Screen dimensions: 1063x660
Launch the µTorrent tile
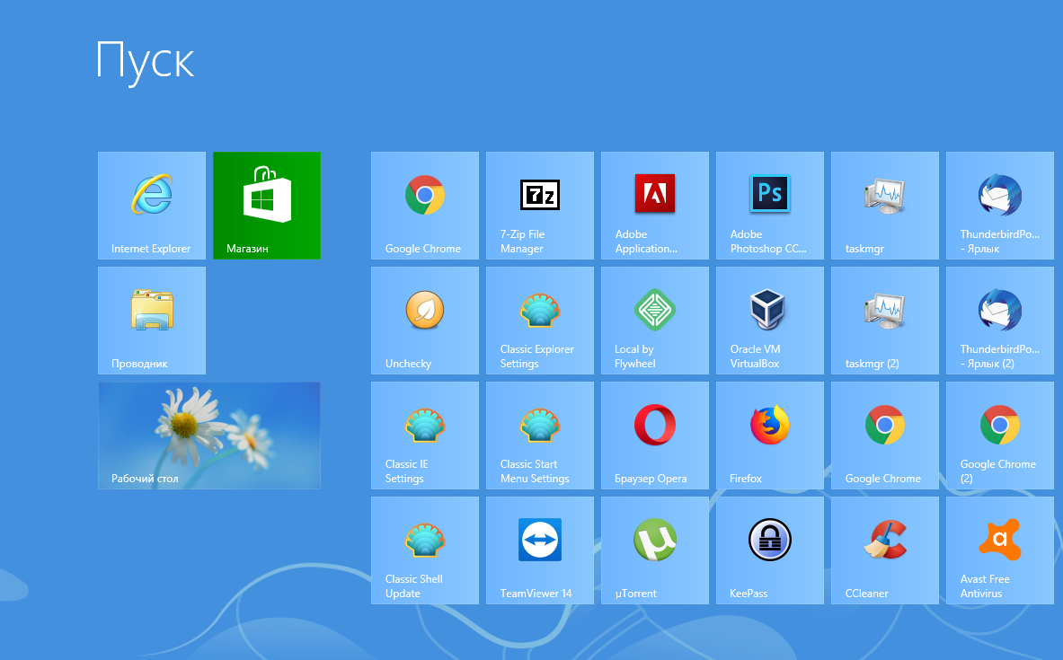coord(655,550)
